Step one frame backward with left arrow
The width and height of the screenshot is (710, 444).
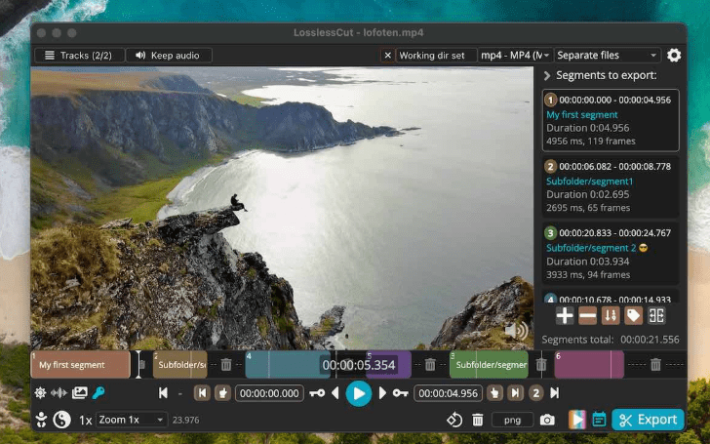point(335,393)
